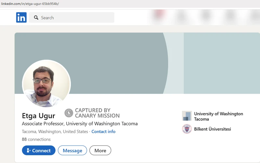Select the Associate Professor headline text
The height and width of the screenshot is (163, 260).
80,124
